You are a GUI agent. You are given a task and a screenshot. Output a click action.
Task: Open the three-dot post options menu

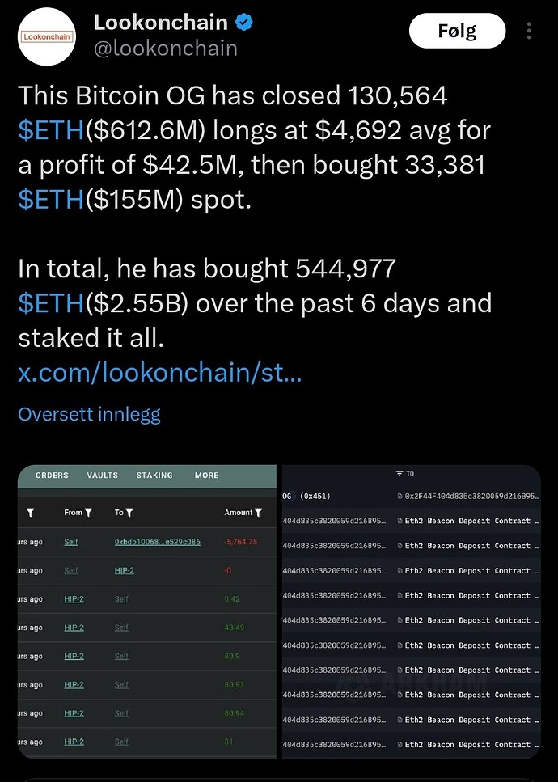pos(529,32)
